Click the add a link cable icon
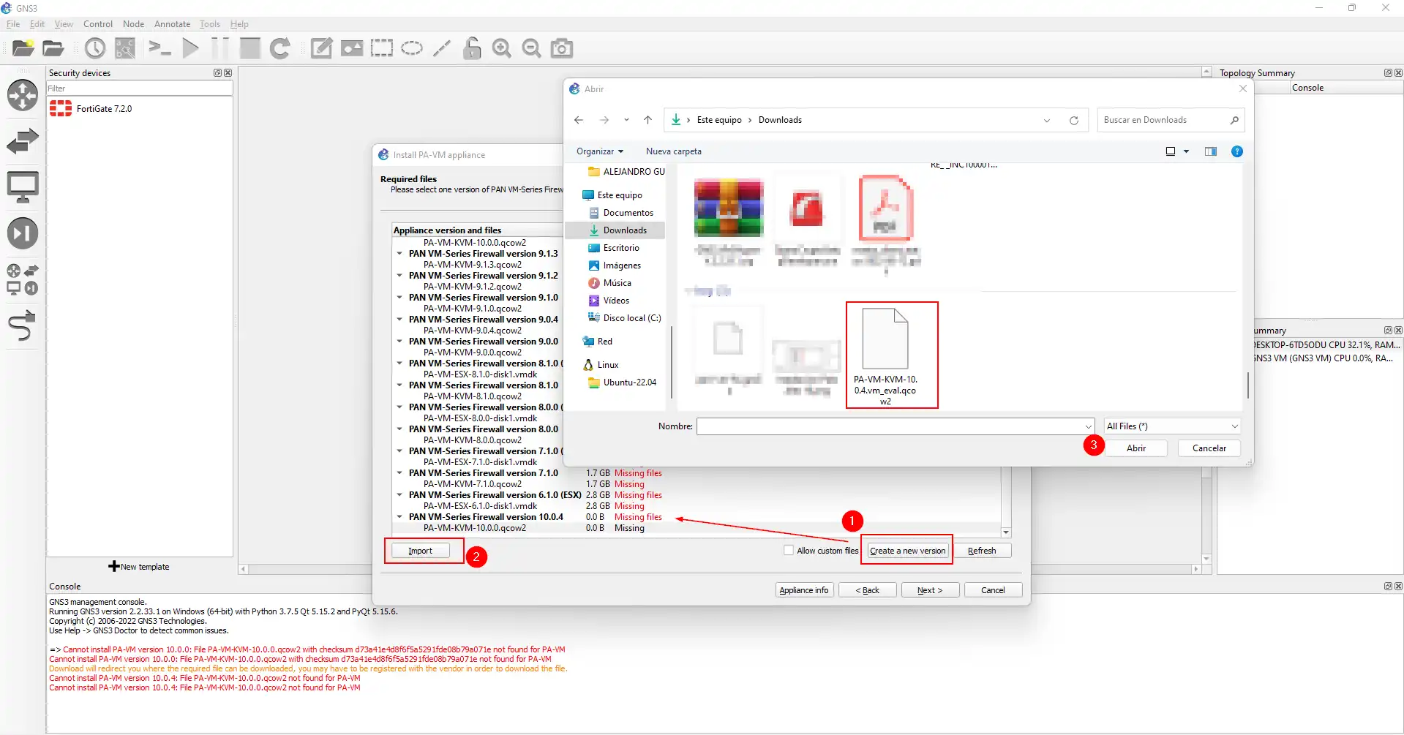Screen dimensions: 1404x735 (x=23, y=325)
